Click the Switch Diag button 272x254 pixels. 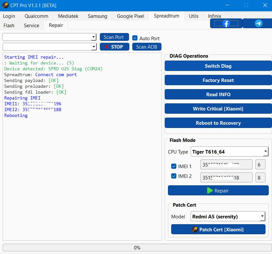pyautogui.click(x=218, y=66)
